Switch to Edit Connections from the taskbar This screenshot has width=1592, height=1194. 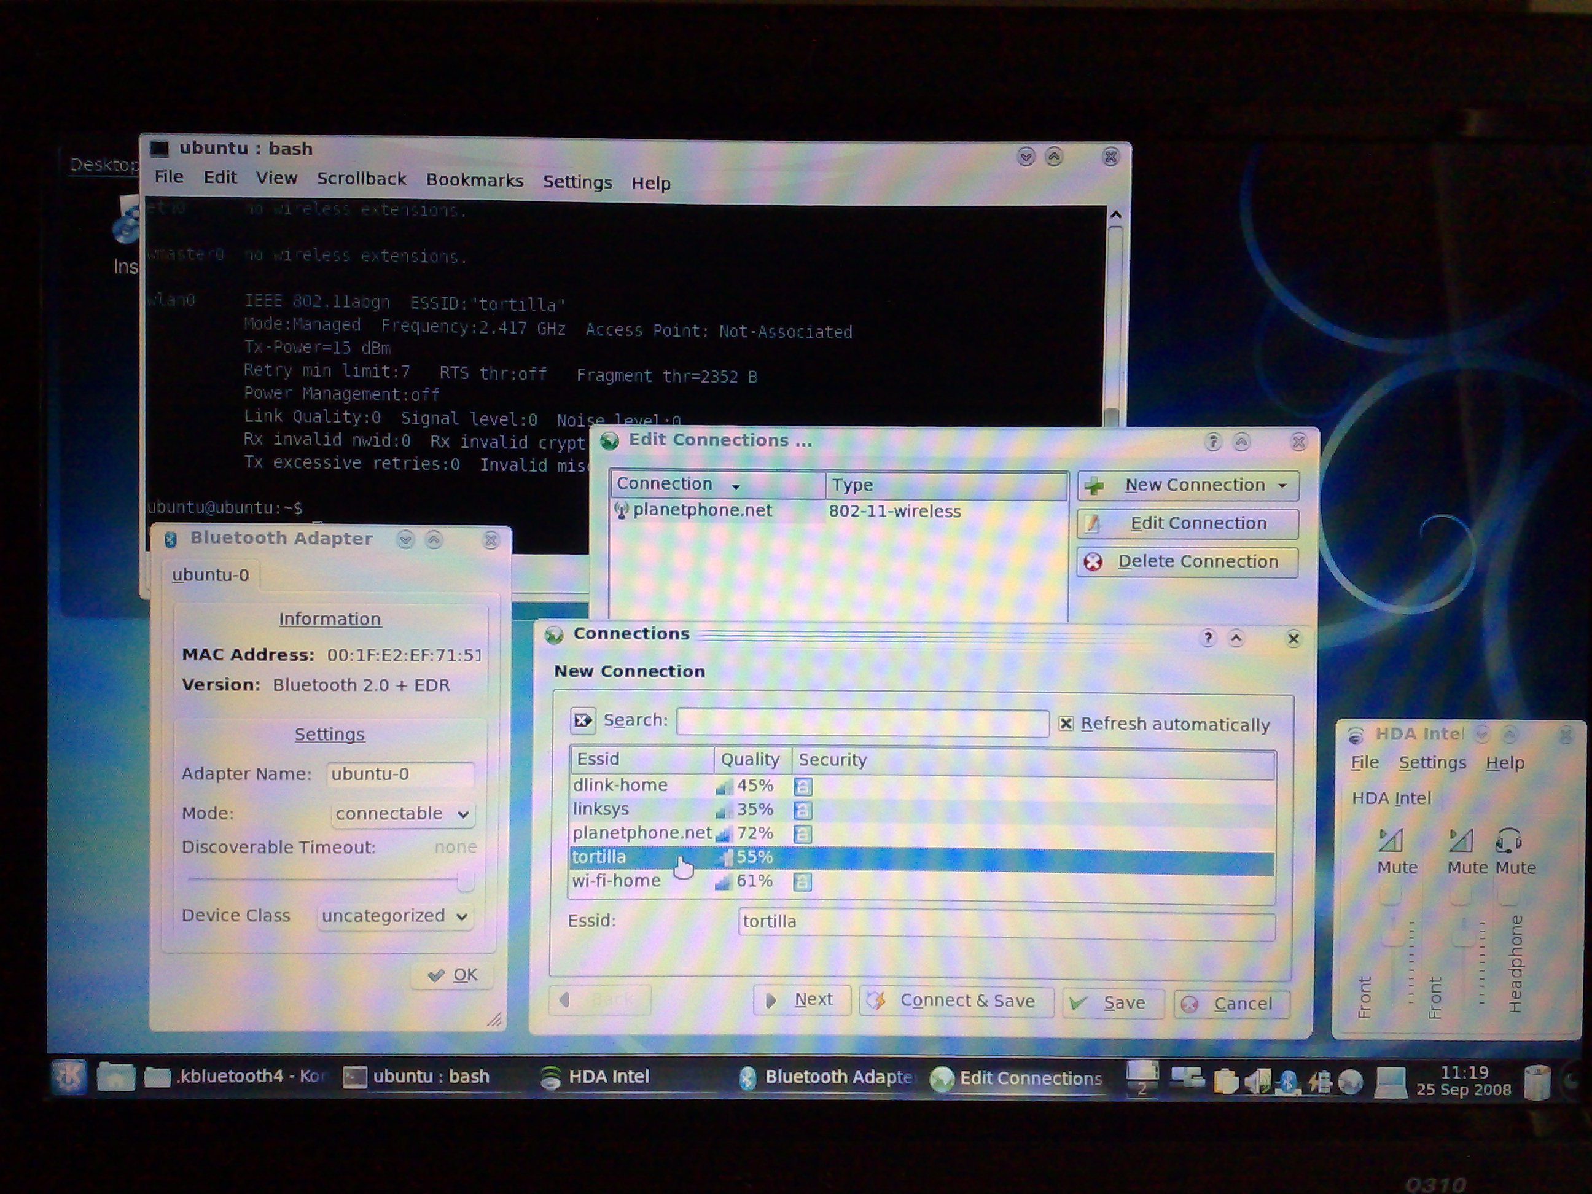coord(1016,1078)
